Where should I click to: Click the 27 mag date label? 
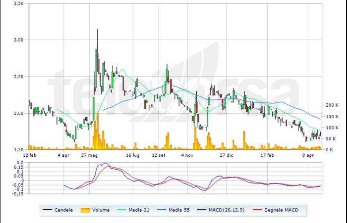(x=91, y=155)
